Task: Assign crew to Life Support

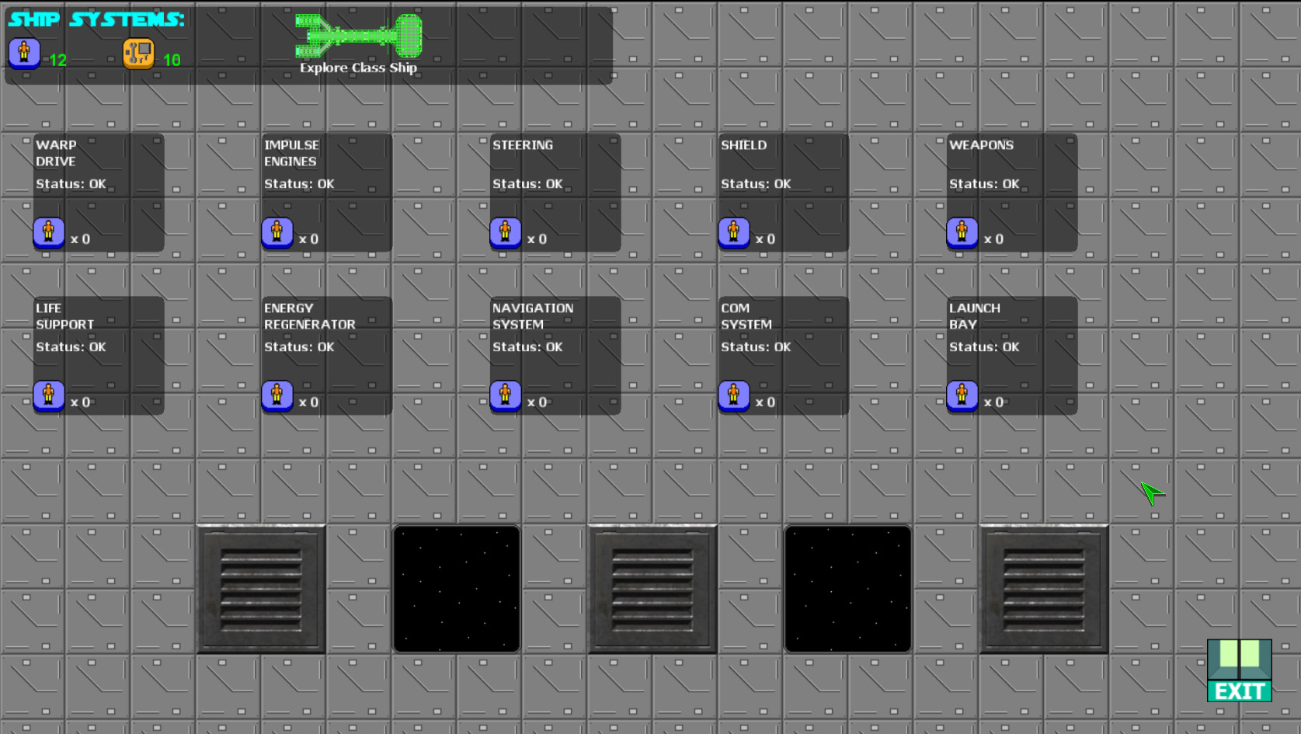Action: click(48, 395)
